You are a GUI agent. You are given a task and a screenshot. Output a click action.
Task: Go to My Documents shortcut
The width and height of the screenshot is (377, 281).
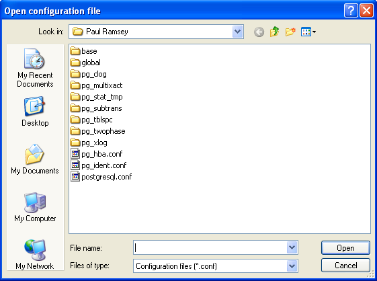click(35, 159)
